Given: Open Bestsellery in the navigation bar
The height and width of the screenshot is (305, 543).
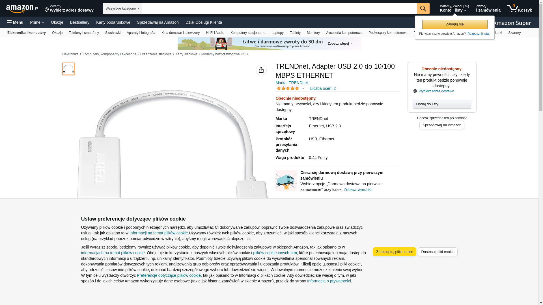Looking at the screenshot, I should click(x=80, y=22).
